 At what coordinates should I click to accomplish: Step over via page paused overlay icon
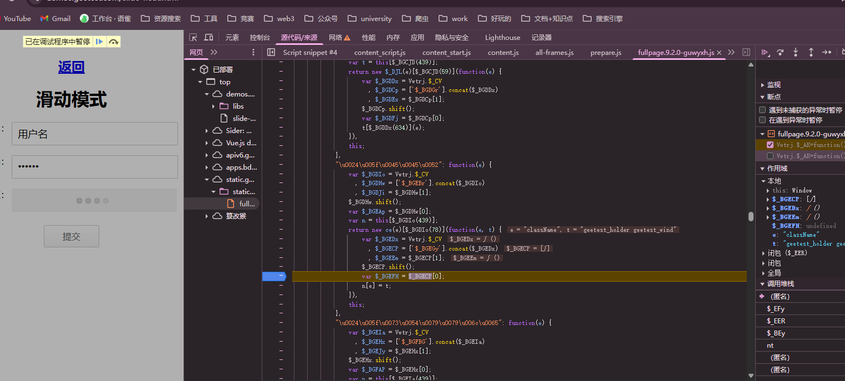pyautogui.click(x=114, y=42)
